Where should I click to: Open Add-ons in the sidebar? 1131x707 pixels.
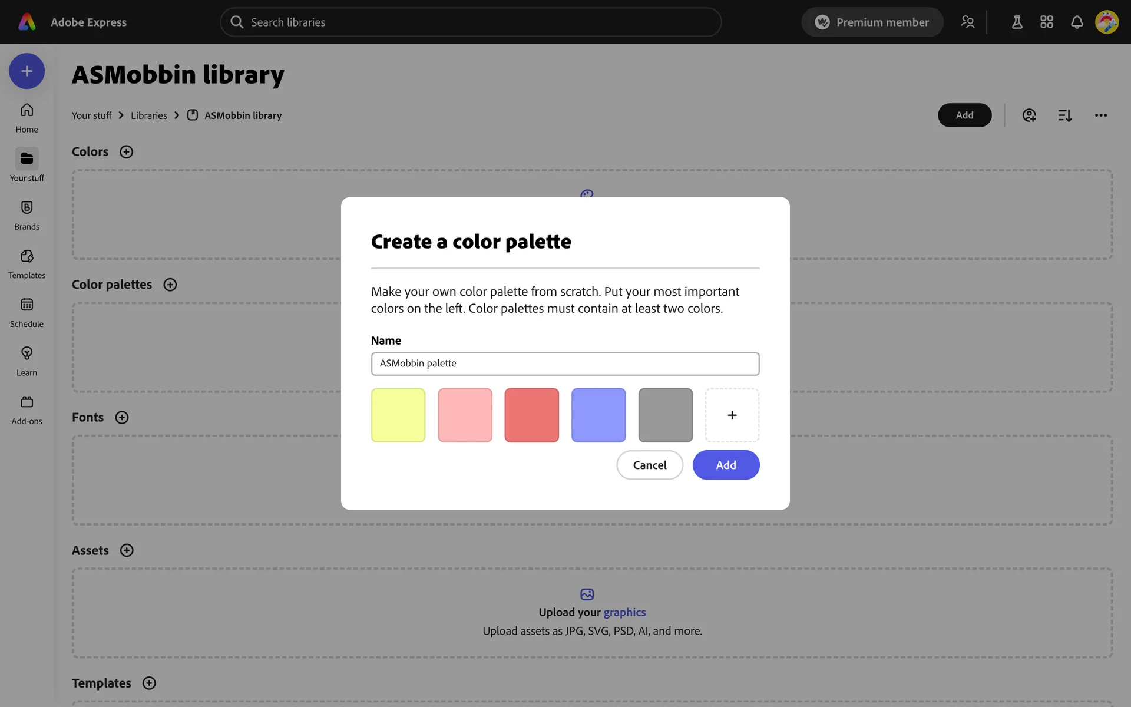pos(27,409)
